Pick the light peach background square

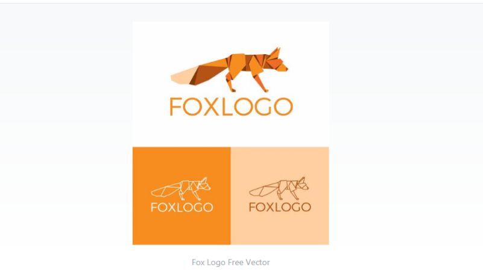280,196
